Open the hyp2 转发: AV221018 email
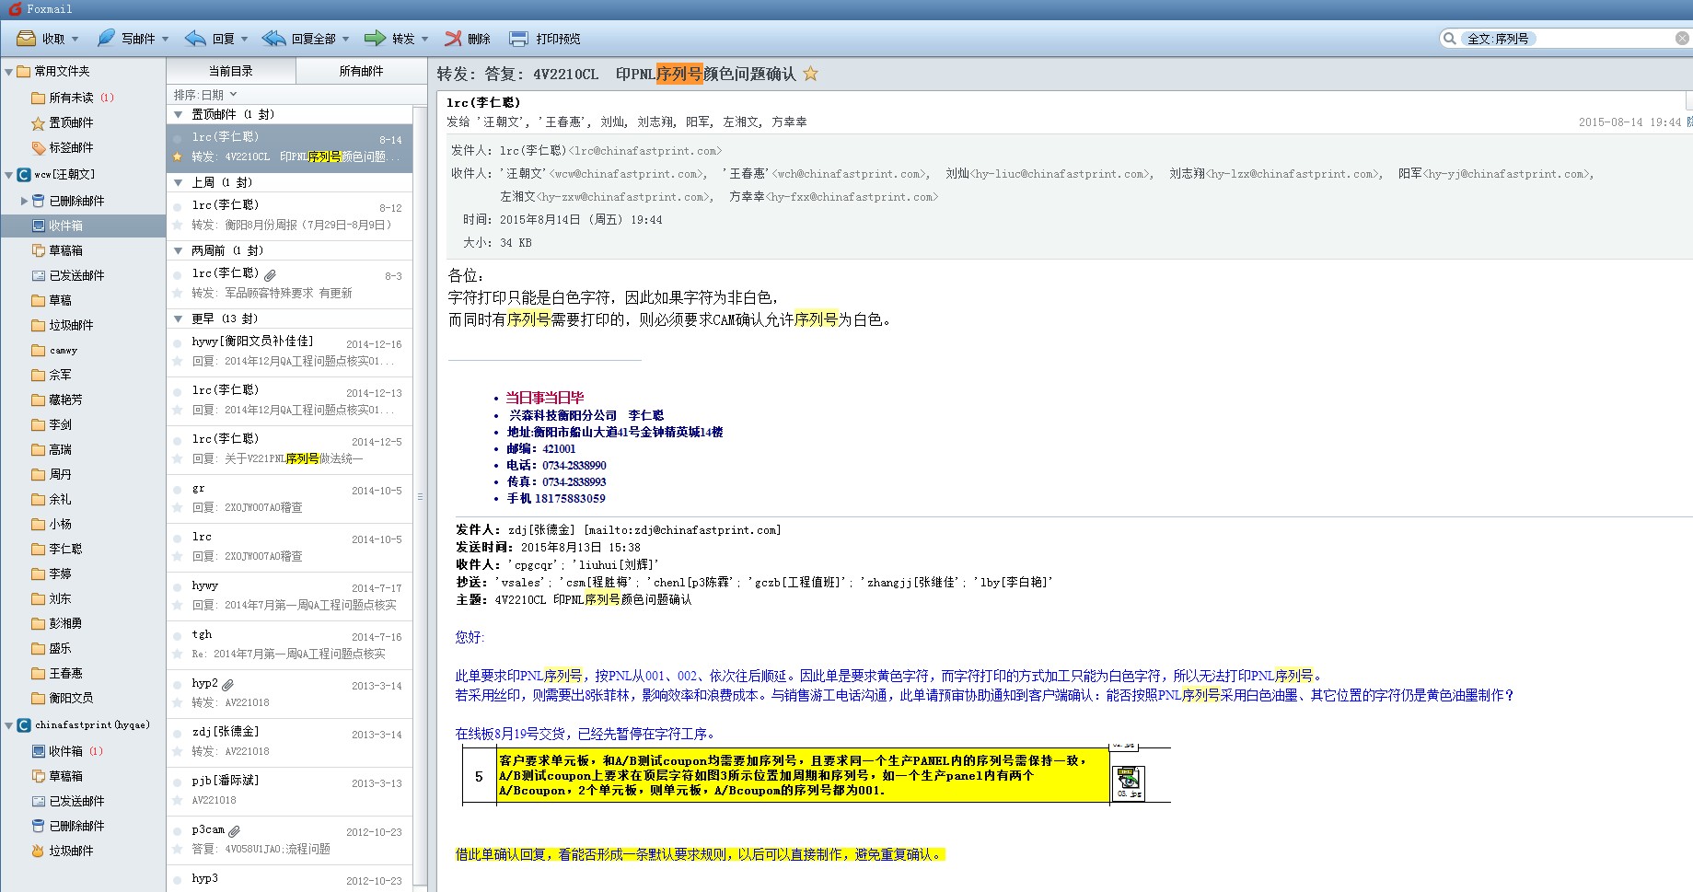This screenshot has width=1693, height=892. point(290,694)
